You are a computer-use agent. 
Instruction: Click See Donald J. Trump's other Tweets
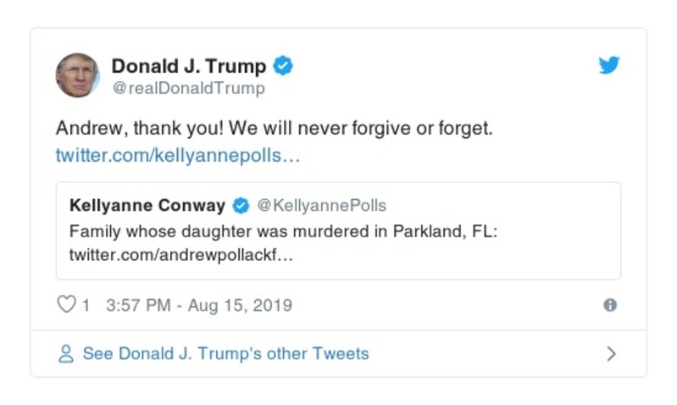[x=225, y=354]
